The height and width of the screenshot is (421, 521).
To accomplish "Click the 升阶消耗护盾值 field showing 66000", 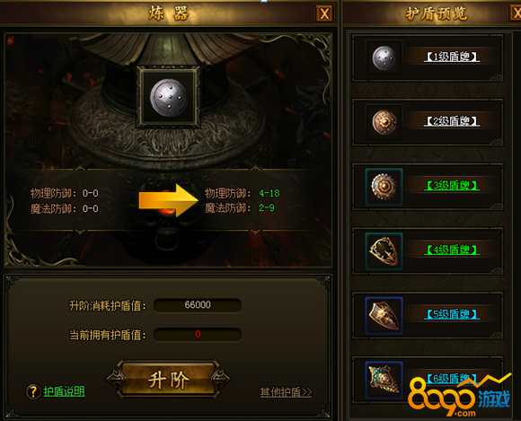I will 198,305.
